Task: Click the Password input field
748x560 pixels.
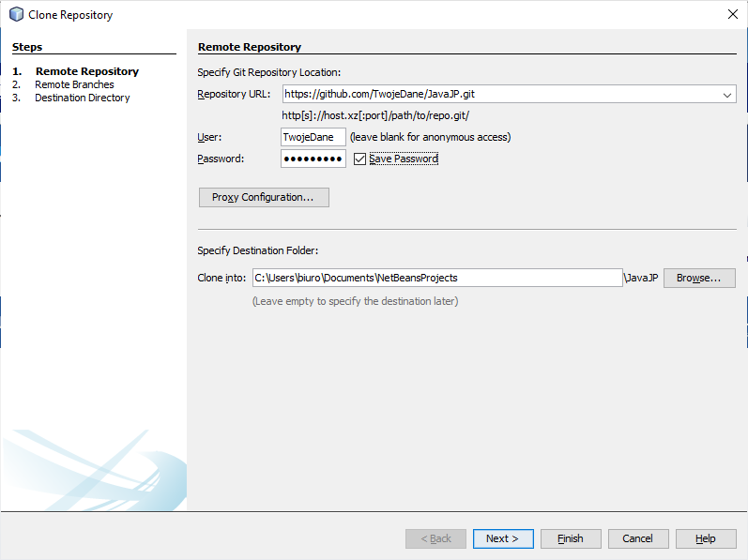Action: click(313, 159)
